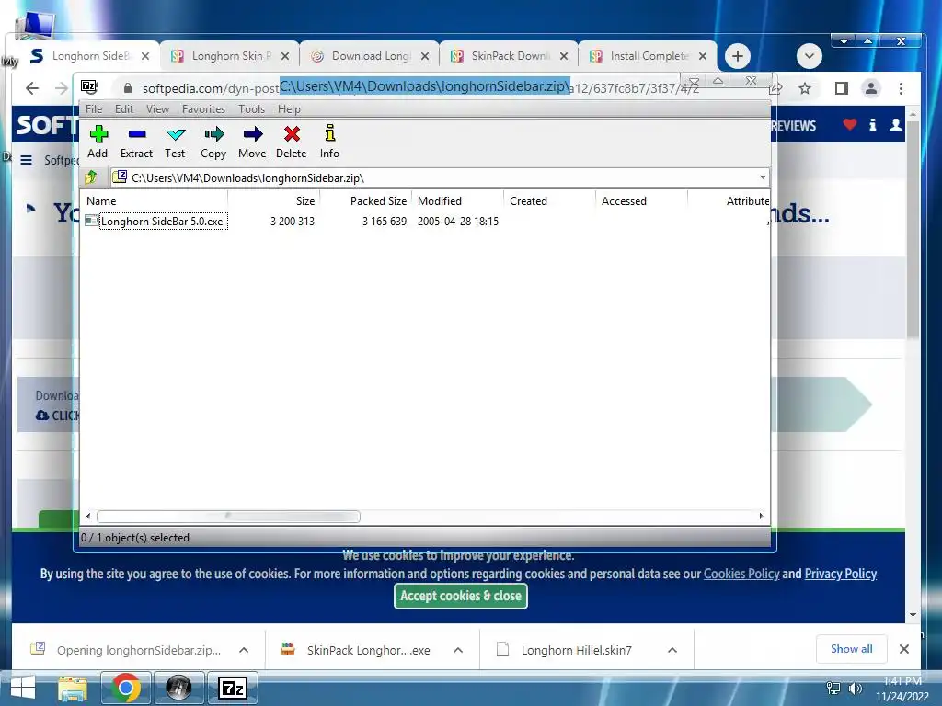The image size is (942, 706).
Task: Sort by the Packed Size column
Action: click(x=365, y=201)
